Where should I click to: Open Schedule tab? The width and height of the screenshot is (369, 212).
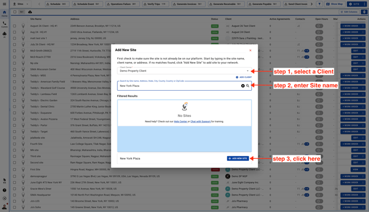click(57, 4)
